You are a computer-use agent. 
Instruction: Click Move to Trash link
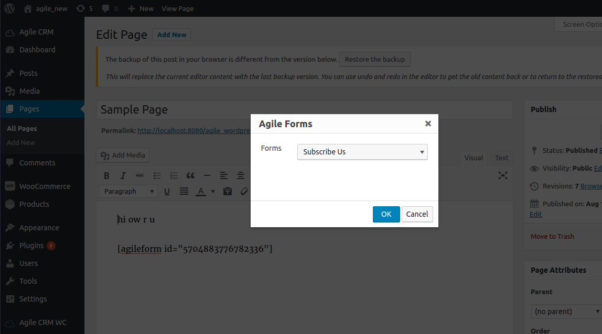(x=552, y=237)
